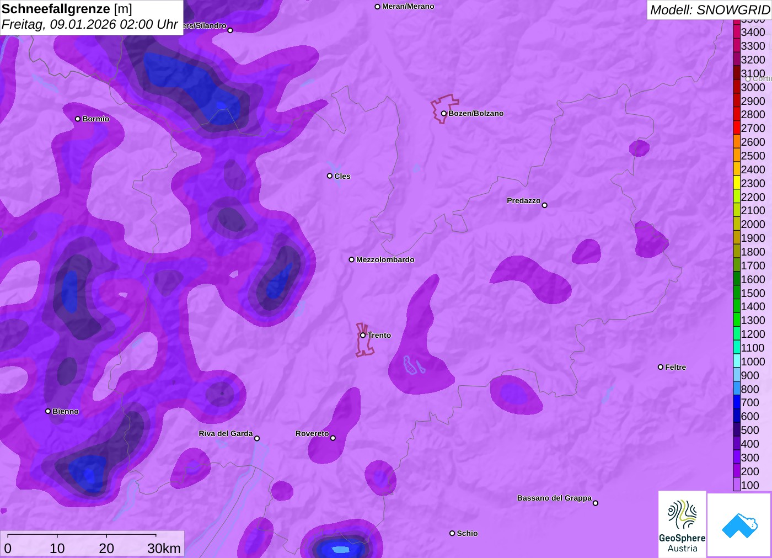The image size is (772, 558).
Task: Click the date 'Freitag, 09.01.2026 02:00 Uhr'
Action: (x=90, y=25)
